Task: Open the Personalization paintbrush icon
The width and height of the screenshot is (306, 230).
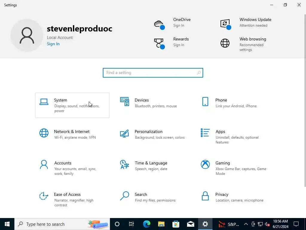Action: [x=124, y=133]
